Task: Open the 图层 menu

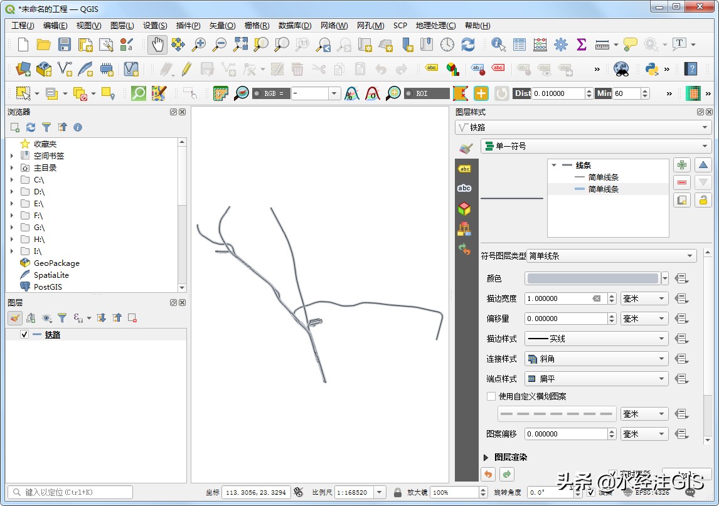Action: click(122, 25)
